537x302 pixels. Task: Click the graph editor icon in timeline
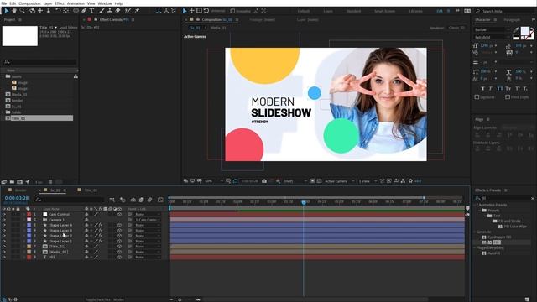point(160,200)
